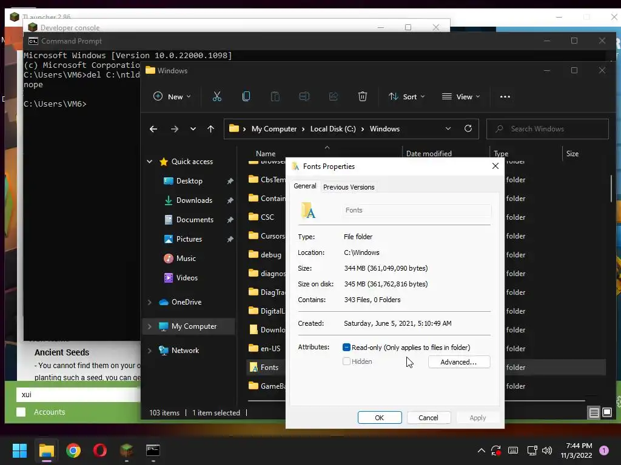The image size is (621, 465).
Task: Switch to the Previous Versions tab
Action: click(349, 187)
